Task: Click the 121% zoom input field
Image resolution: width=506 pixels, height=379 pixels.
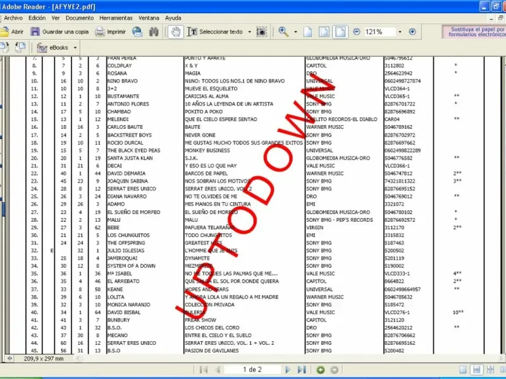Action: [x=379, y=32]
